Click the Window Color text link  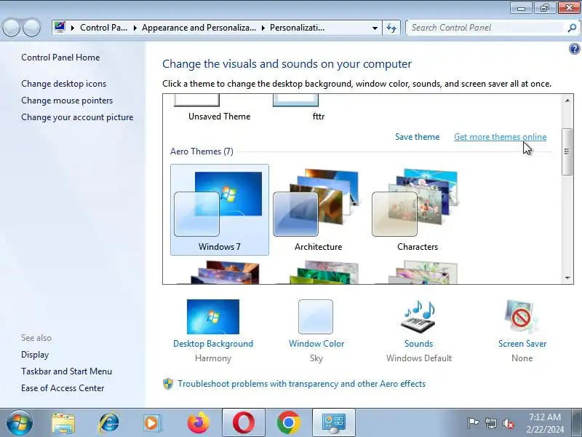tap(316, 344)
